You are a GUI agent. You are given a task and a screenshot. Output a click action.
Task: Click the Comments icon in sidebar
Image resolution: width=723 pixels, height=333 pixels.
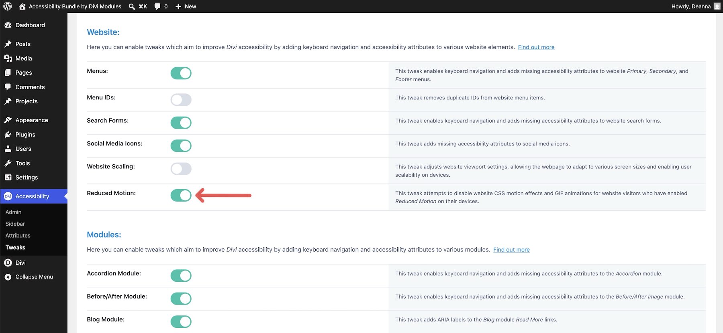[8, 87]
